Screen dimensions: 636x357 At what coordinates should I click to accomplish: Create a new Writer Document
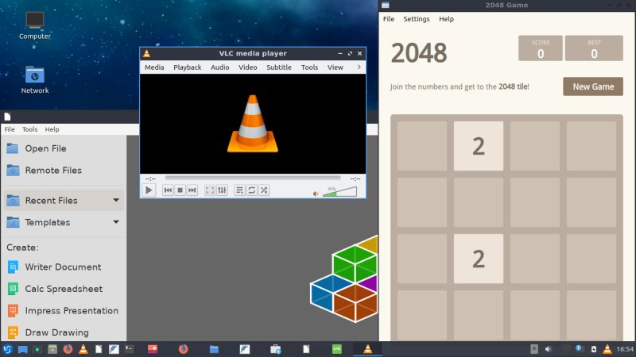64,267
